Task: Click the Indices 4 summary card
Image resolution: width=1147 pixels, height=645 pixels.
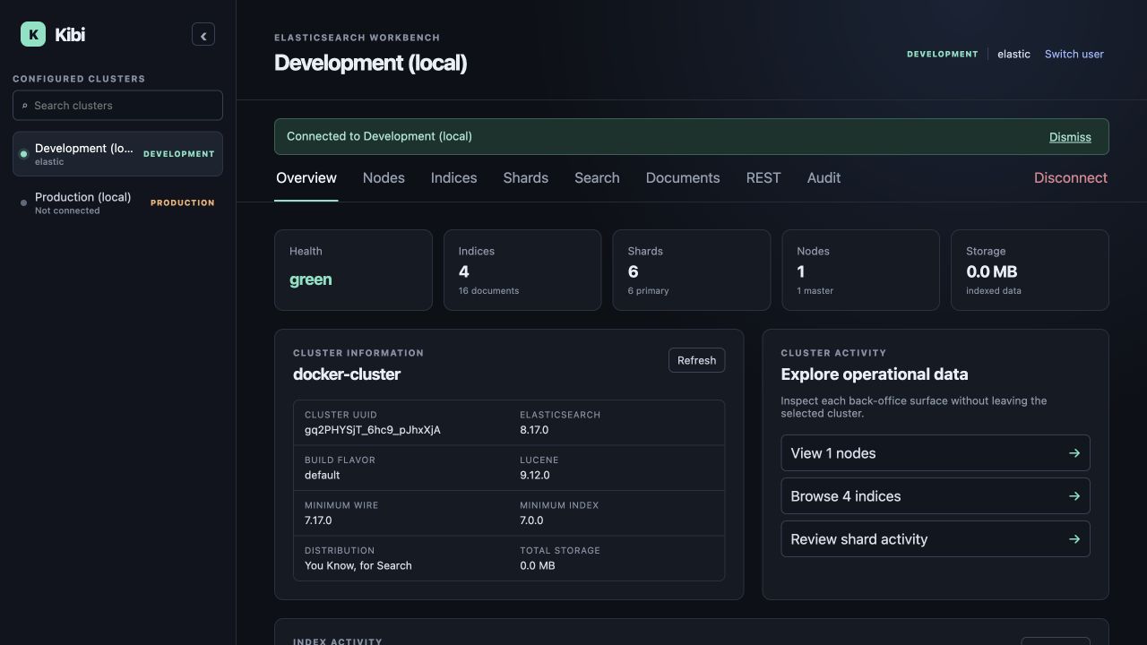Action: click(x=522, y=271)
